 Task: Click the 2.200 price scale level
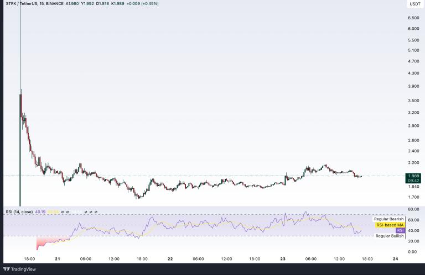(x=413, y=163)
